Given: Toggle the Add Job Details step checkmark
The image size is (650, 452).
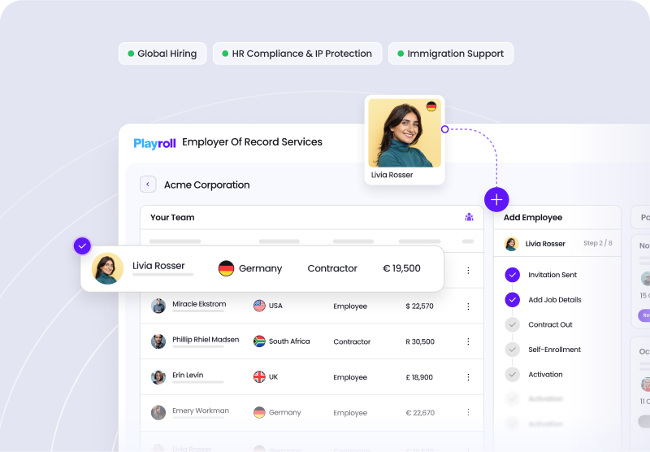Looking at the screenshot, I should point(512,300).
